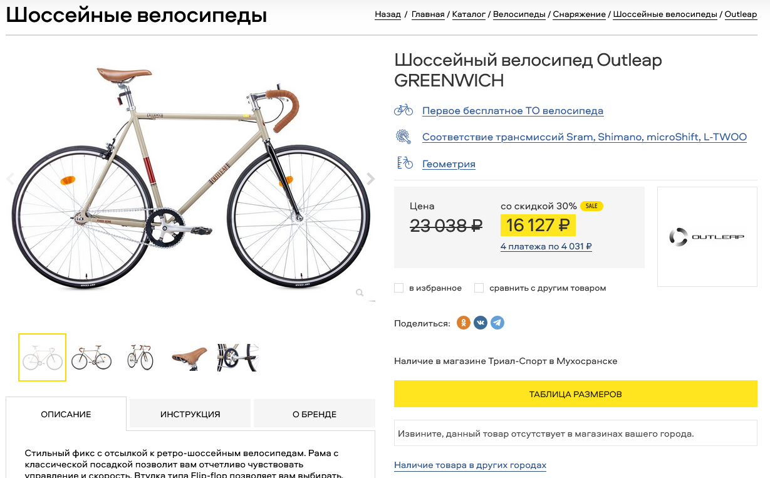The height and width of the screenshot is (478, 770).
Task: Open the '4 платежа по 4 031 ₽' link
Action: pyautogui.click(x=546, y=247)
